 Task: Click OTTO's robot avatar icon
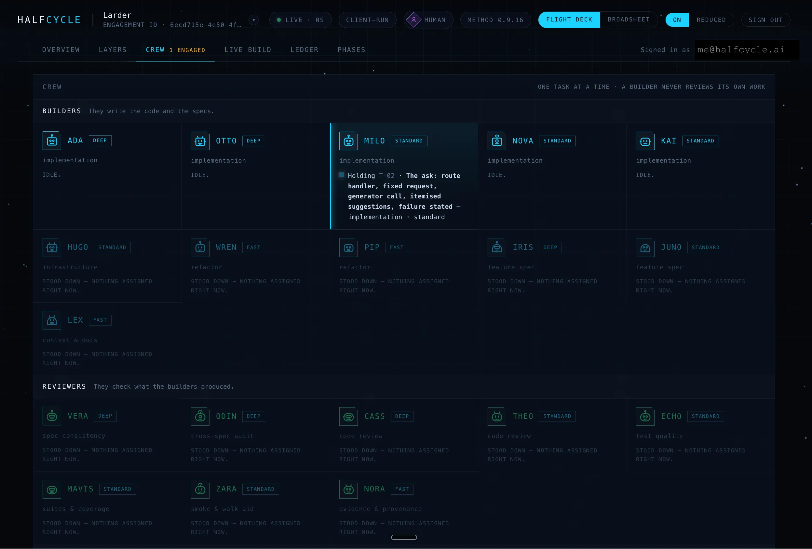[200, 141]
